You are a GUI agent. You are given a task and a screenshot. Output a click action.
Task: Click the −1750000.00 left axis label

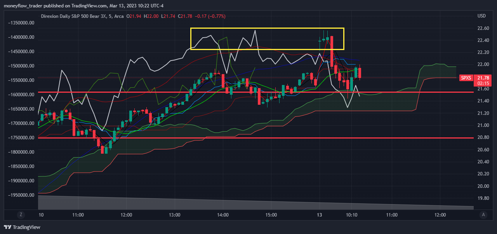tap(21, 138)
